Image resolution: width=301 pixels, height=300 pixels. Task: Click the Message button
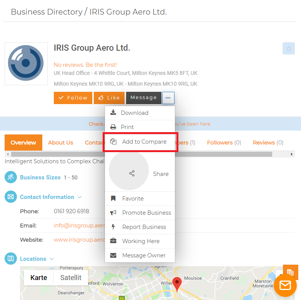[144, 98]
